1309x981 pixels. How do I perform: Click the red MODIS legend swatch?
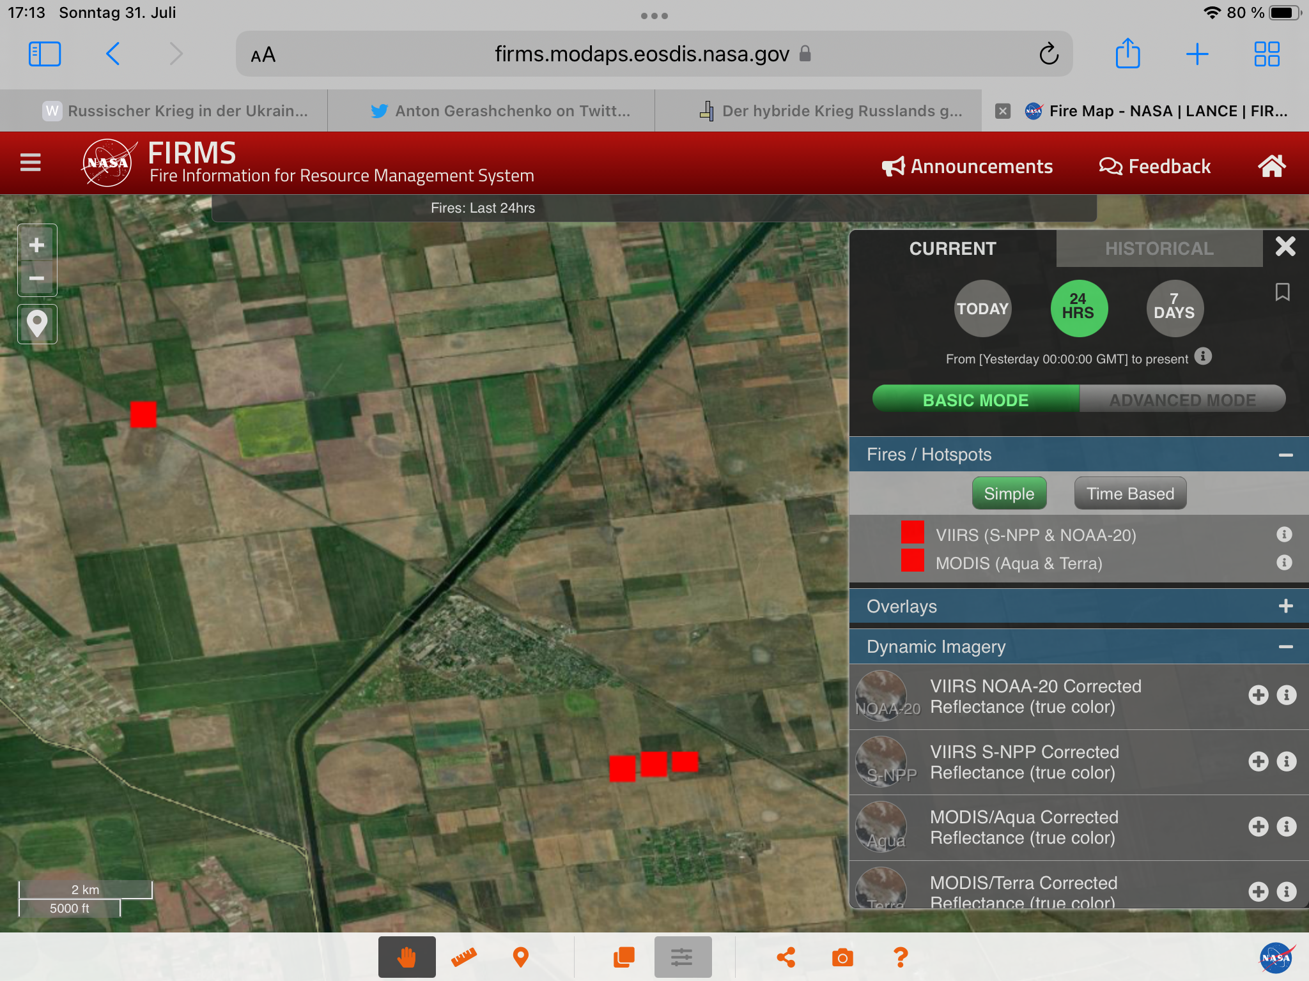[x=912, y=560]
